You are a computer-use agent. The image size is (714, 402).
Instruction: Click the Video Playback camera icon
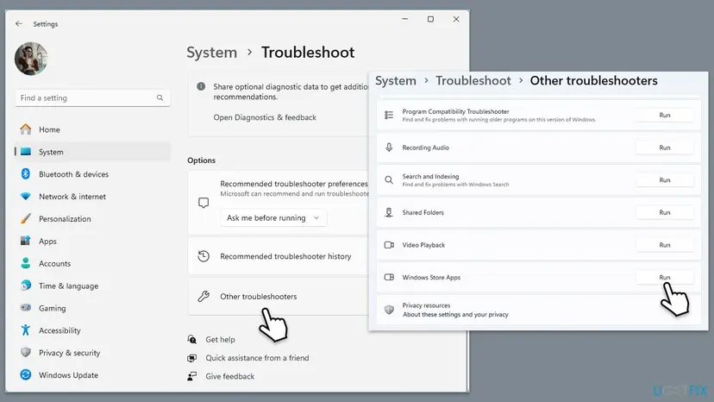point(389,245)
